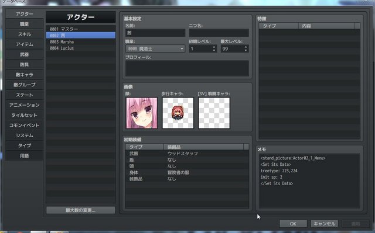This screenshot has height=233, width=375.
Task: Go to the アイテム tab
Action: 25,44
